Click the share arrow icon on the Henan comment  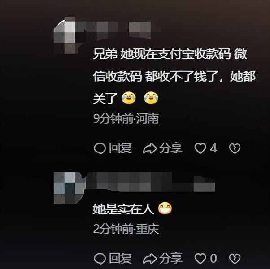tap(150, 148)
